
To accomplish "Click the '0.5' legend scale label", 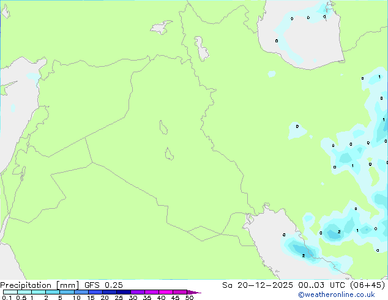I will (x=21, y=298).
